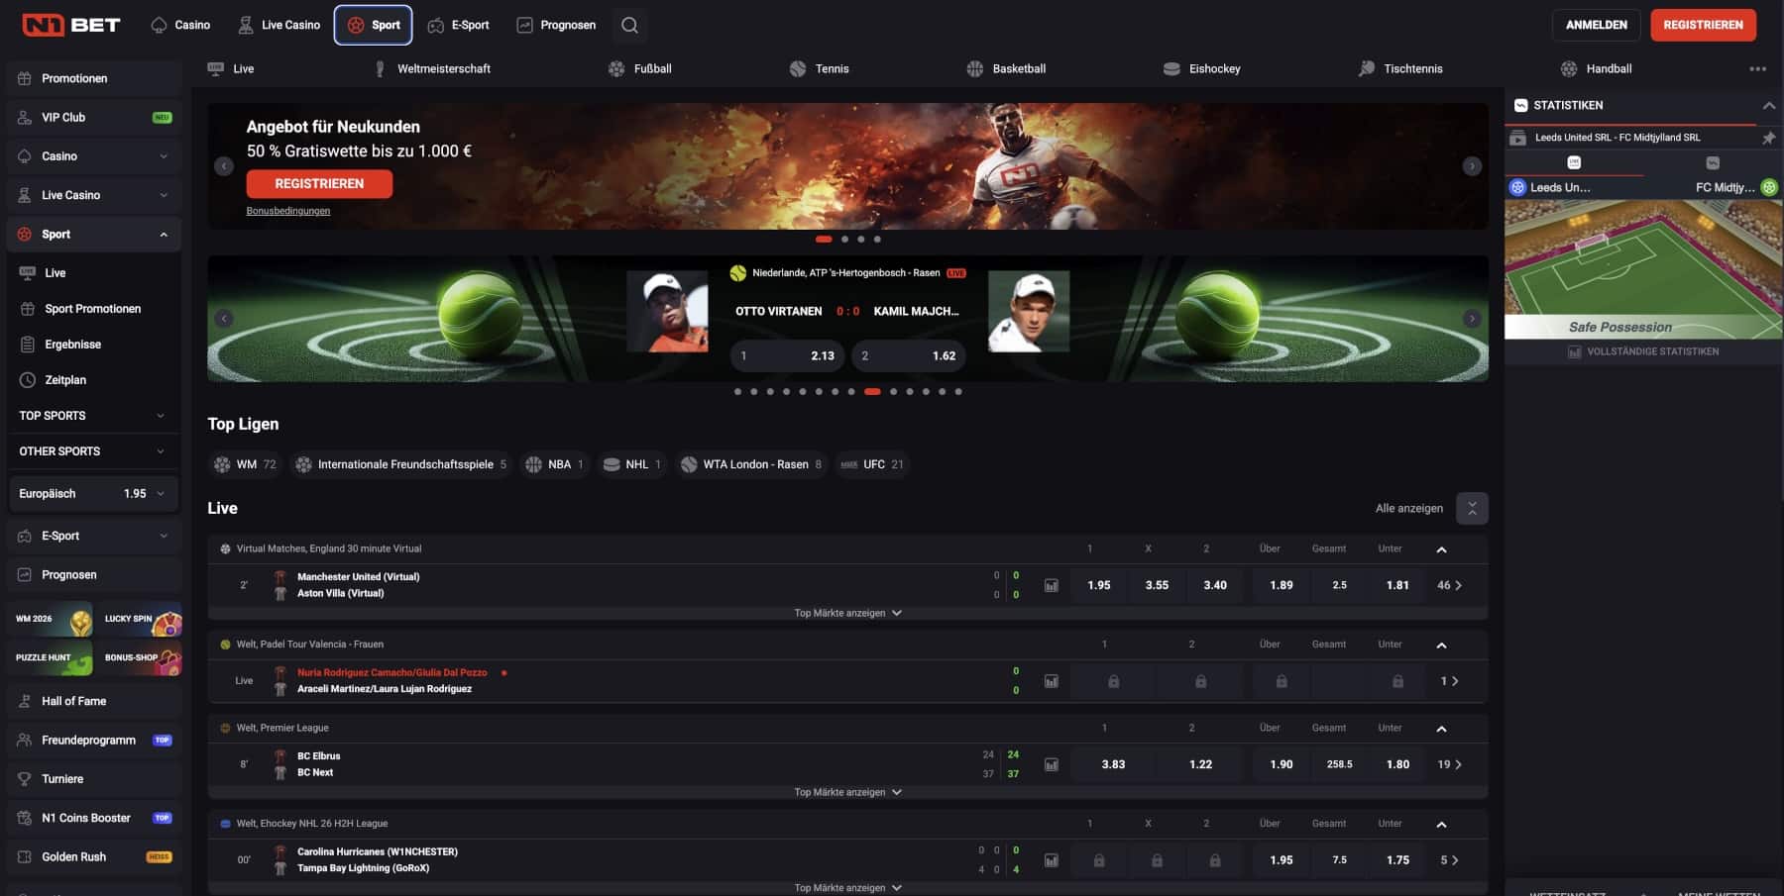Open the Lucky Spin tile

140,619
